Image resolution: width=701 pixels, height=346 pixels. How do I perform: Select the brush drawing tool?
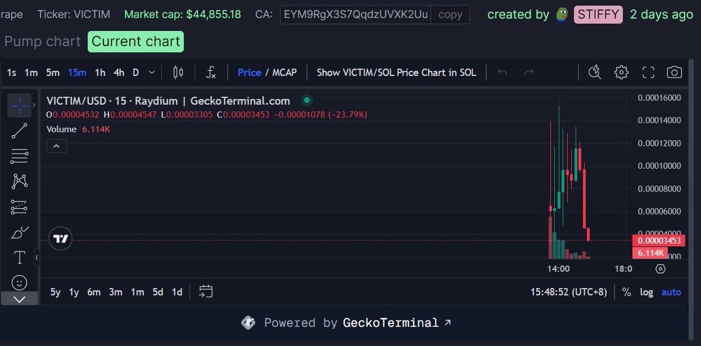(x=19, y=232)
